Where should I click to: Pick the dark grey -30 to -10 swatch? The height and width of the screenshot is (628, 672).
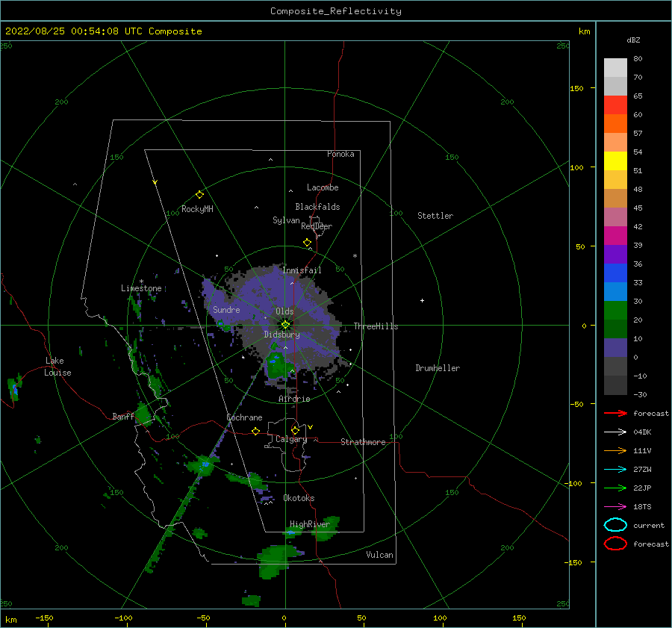pos(615,385)
